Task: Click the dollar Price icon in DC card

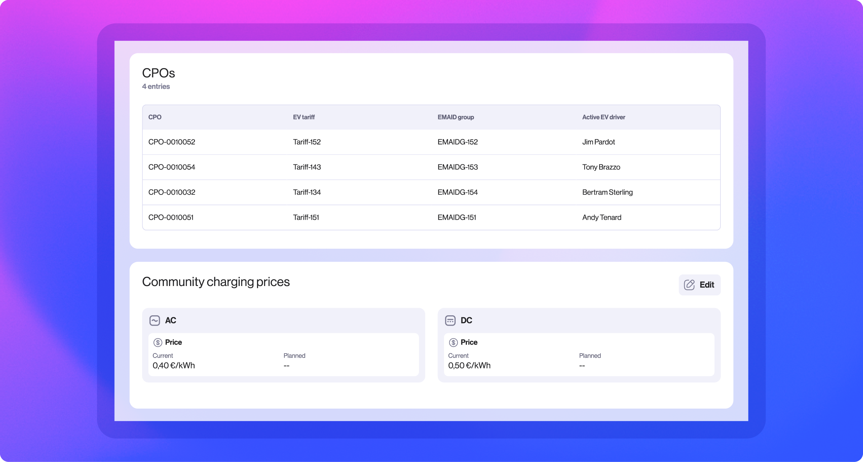Action: click(x=453, y=342)
